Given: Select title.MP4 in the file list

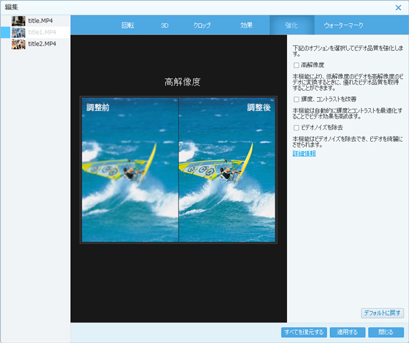Looking at the screenshot, I should point(35,20).
